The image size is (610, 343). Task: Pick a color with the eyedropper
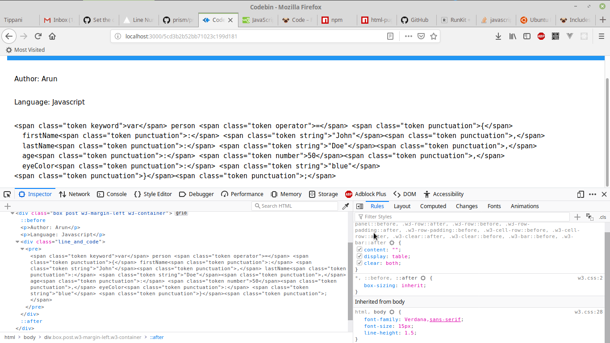[345, 206]
